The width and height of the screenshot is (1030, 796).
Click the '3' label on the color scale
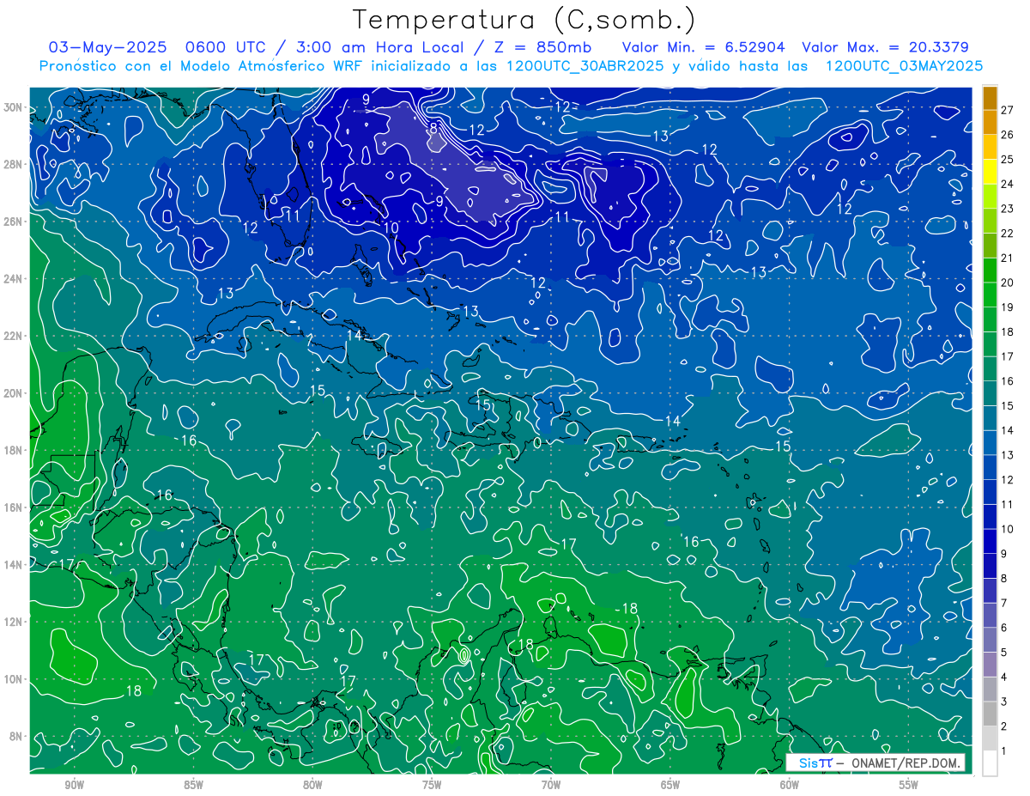click(x=1005, y=702)
